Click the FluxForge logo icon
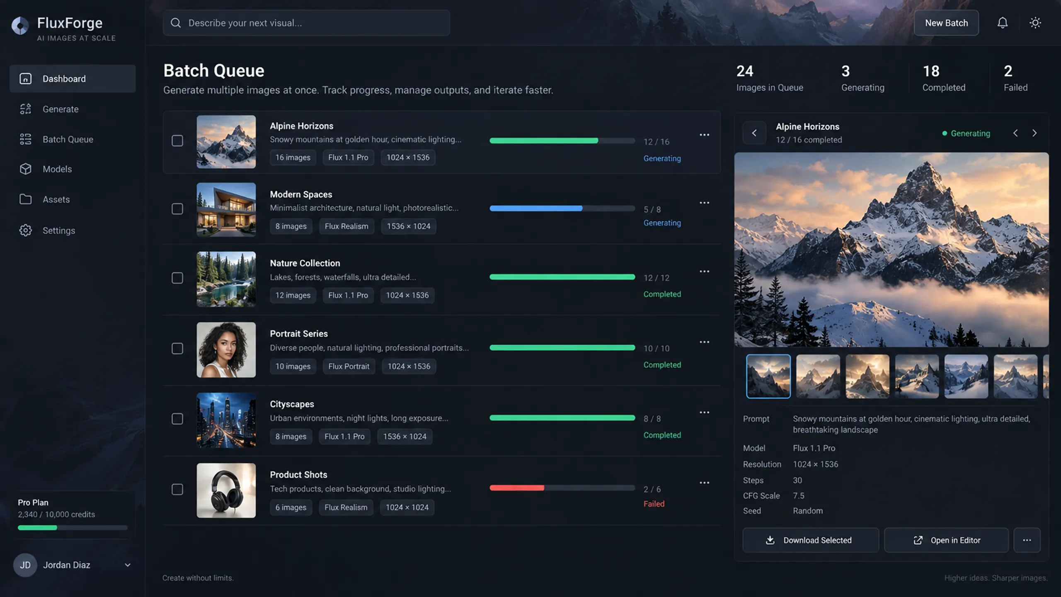The width and height of the screenshot is (1061, 597). pos(20,26)
